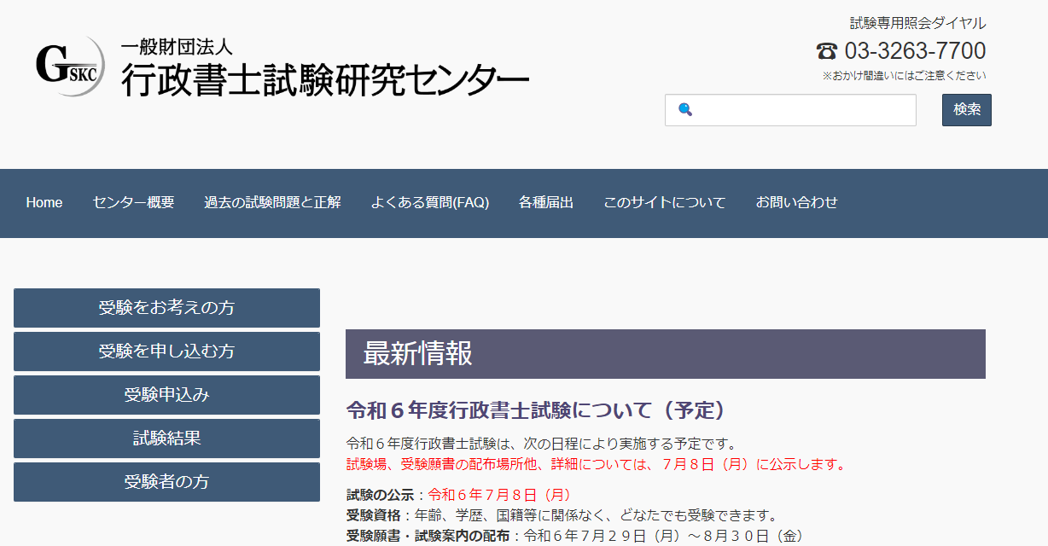Click heading 令和６年度行政書士試験について（予定）
The width and height of the screenshot is (1048, 546).
(539, 410)
